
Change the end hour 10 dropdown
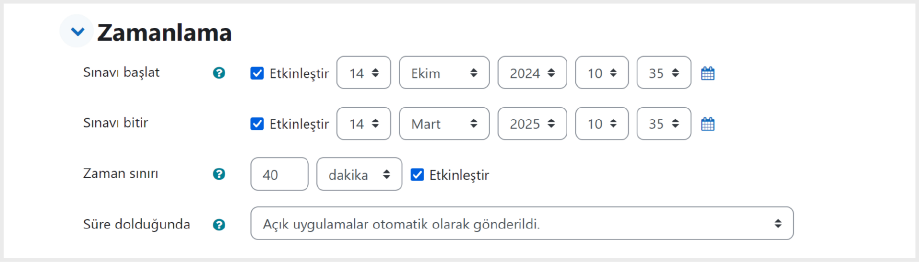[x=602, y=124]
